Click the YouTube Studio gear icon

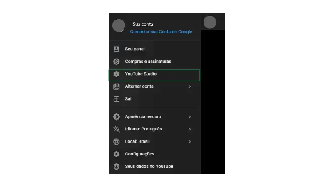click(117, 74)
